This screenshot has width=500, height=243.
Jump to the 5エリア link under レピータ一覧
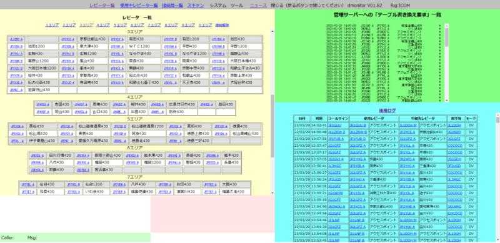120,25
